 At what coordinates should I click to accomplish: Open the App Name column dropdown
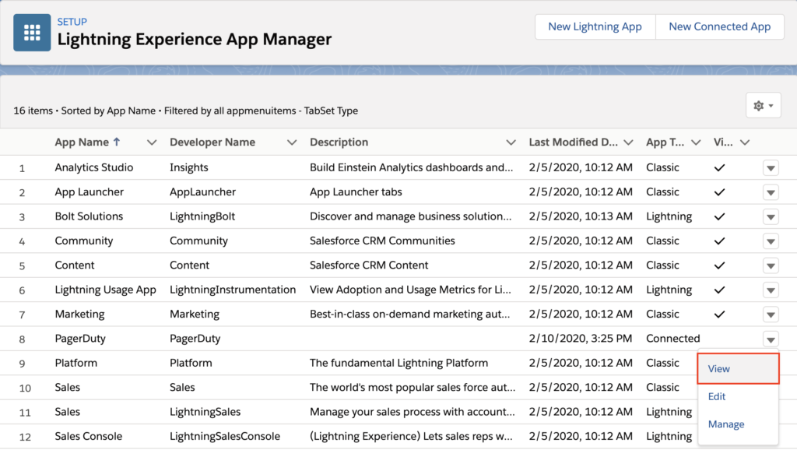point(153,142)
